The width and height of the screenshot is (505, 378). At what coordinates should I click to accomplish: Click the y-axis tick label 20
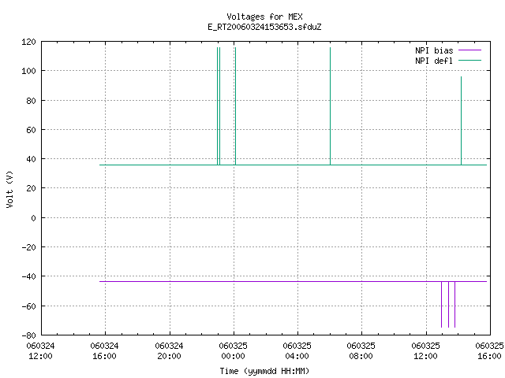(31, 188)
